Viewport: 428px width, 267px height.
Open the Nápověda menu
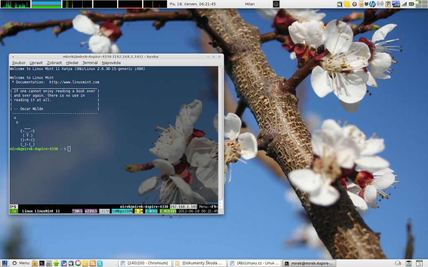tap(111, 63)
